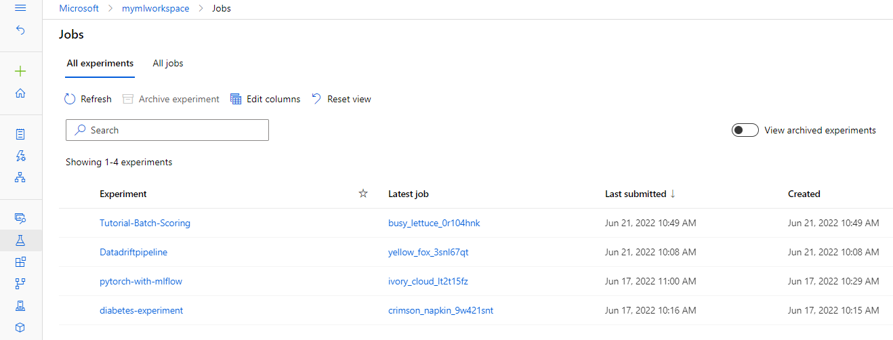Open Models cube icon in sidebar
This screenshot has height=340, width=893.
[x=20, y=327]
